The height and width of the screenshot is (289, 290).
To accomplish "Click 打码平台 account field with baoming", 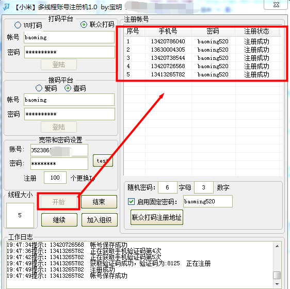I will point(69,37).
